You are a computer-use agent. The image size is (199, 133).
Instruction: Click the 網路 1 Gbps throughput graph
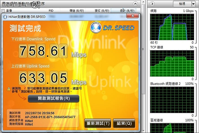[x=172, y=27]
